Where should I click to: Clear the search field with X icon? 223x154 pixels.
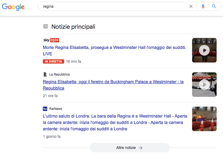191,7
